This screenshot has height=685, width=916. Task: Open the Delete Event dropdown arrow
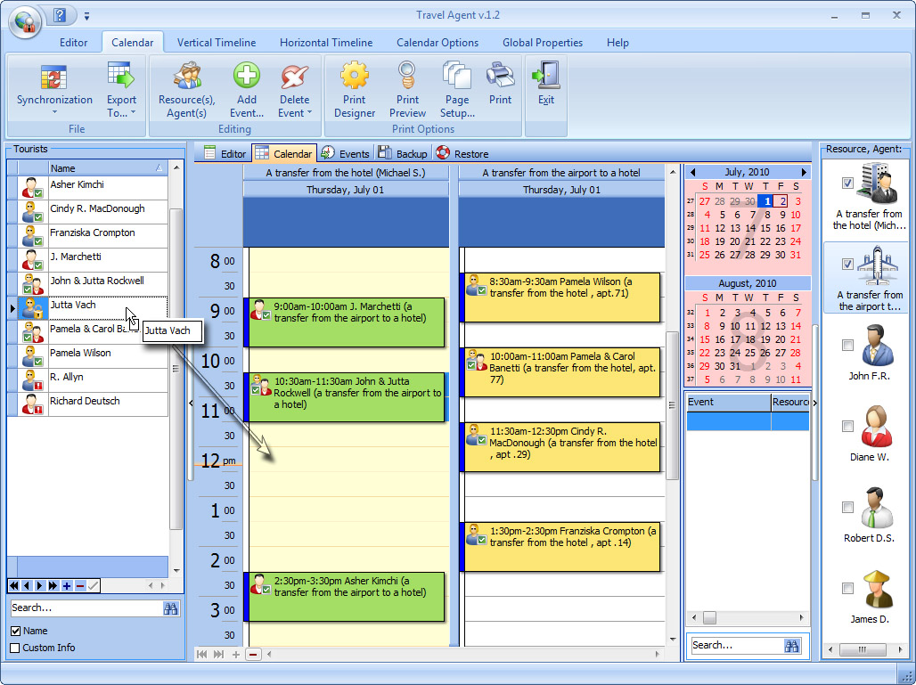pos(309,113)
